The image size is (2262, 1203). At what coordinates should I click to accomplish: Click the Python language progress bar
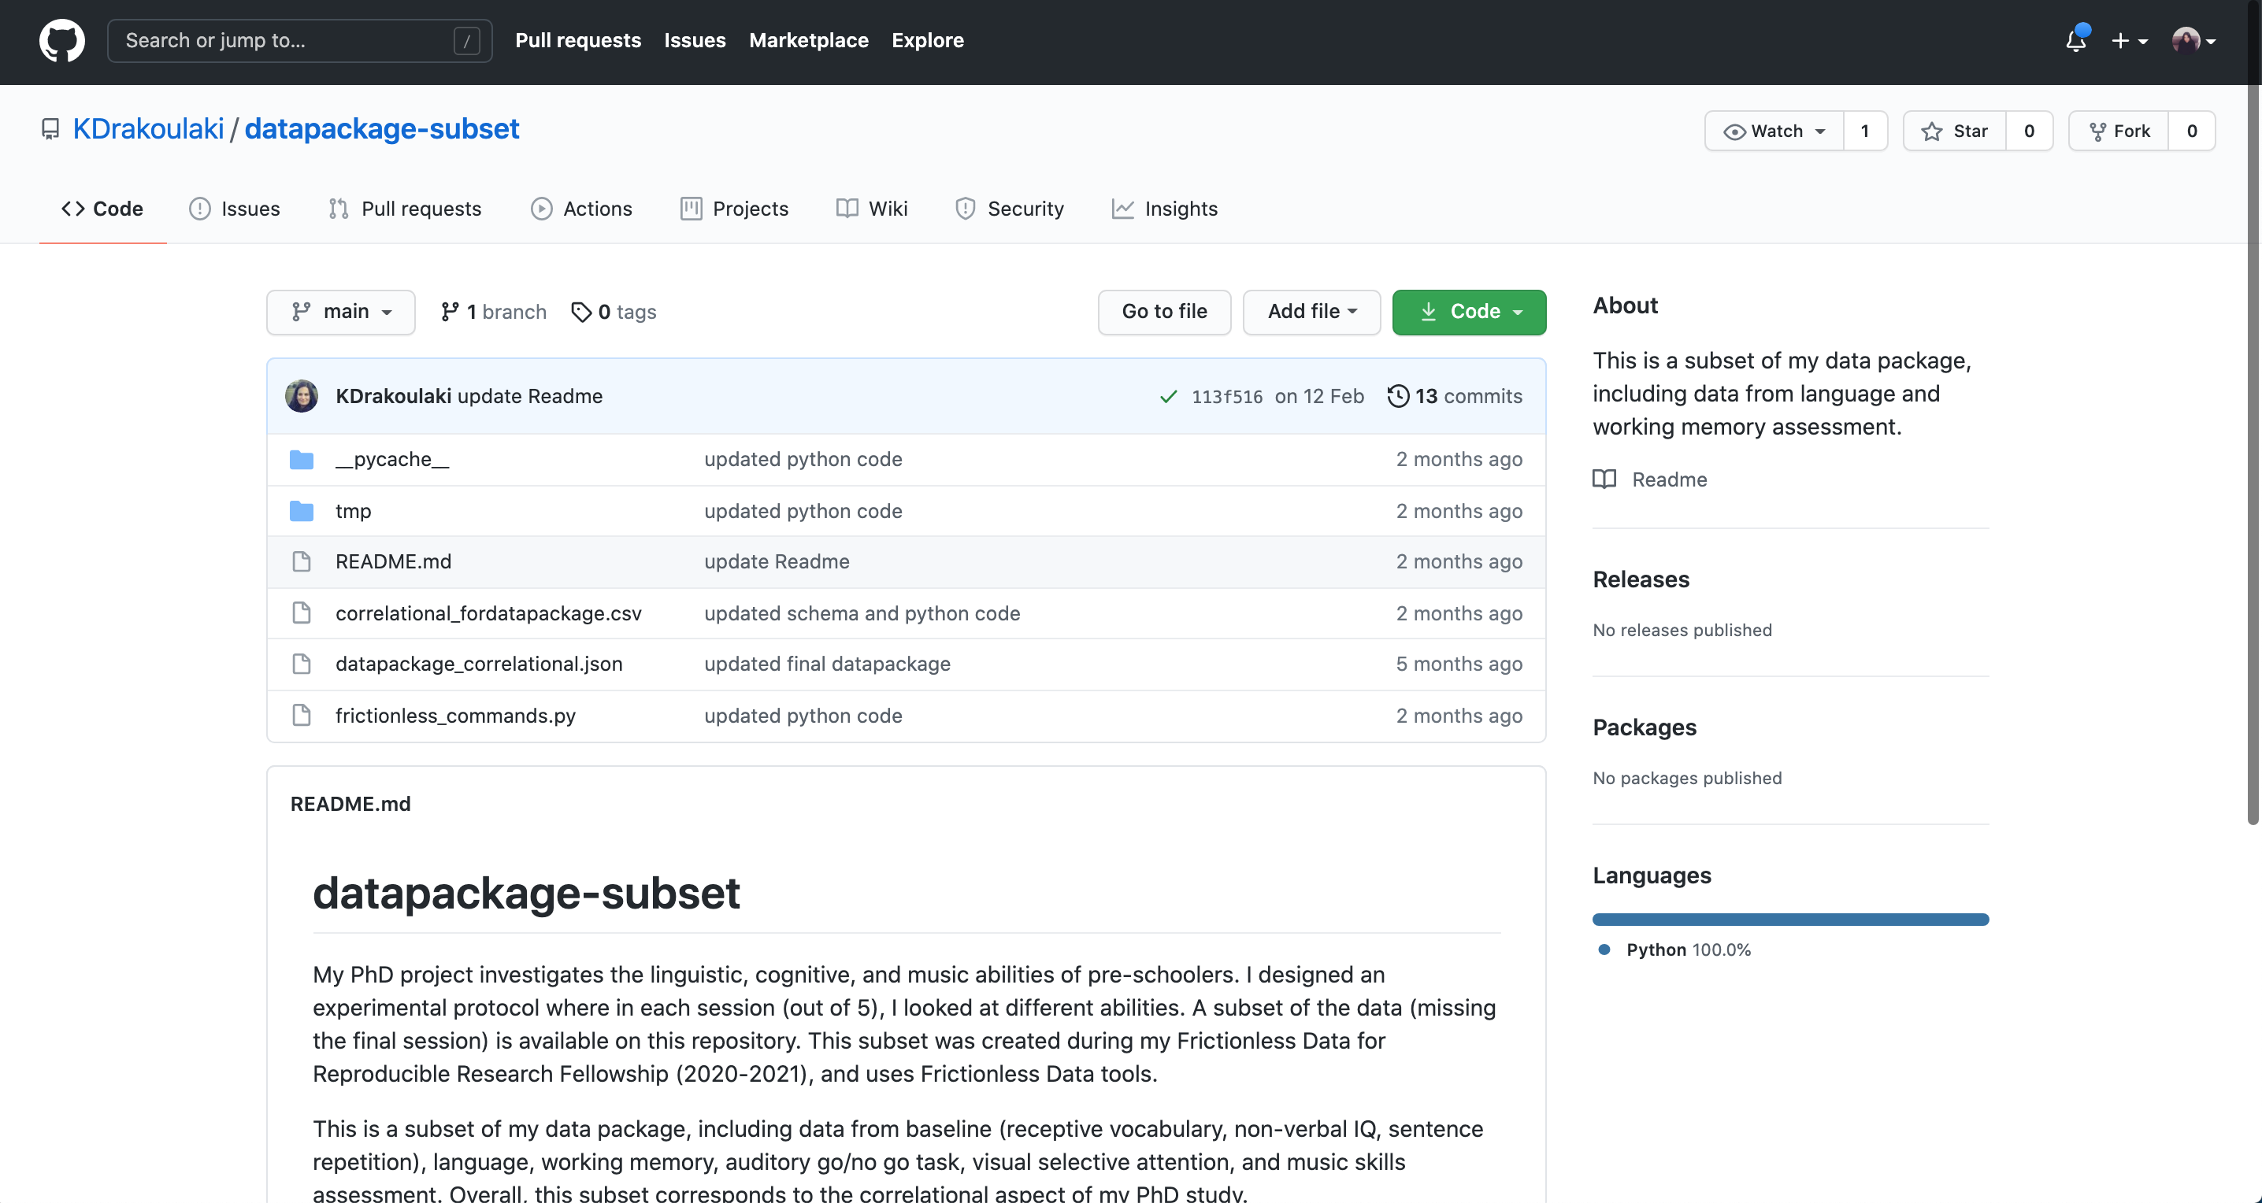pos(1790,919)
